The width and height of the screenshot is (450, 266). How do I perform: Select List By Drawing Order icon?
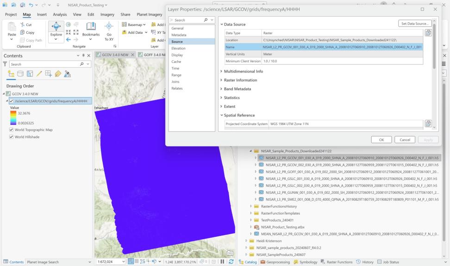coord(11,74)
